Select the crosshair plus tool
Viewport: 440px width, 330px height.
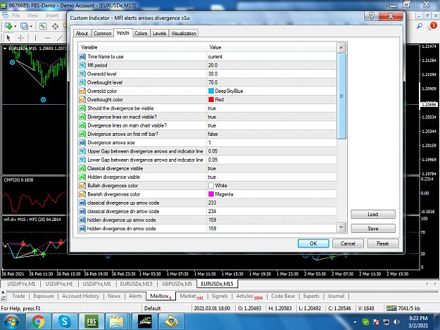click(20, 37)
